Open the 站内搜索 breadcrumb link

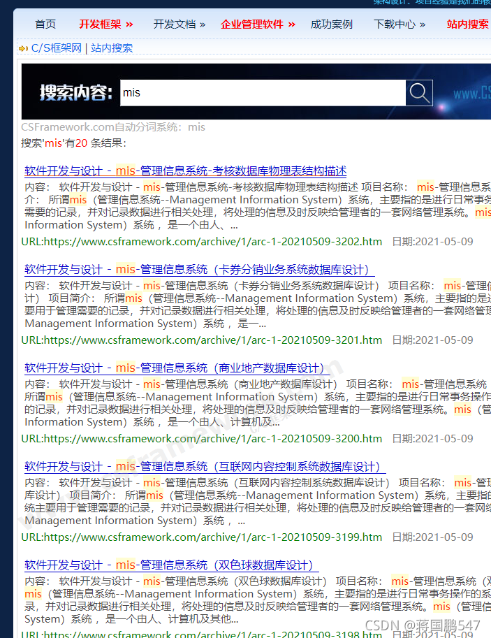pos(112,48)
